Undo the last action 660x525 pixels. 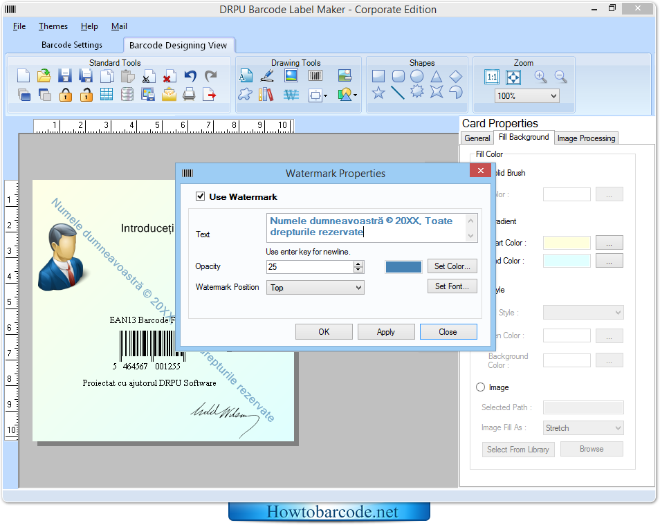tap(190, 76)
